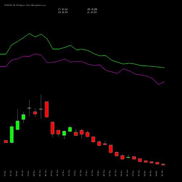Click the green candle above 30 Oct
This screenshot has width=182, height=182.
tap(23, 117)
